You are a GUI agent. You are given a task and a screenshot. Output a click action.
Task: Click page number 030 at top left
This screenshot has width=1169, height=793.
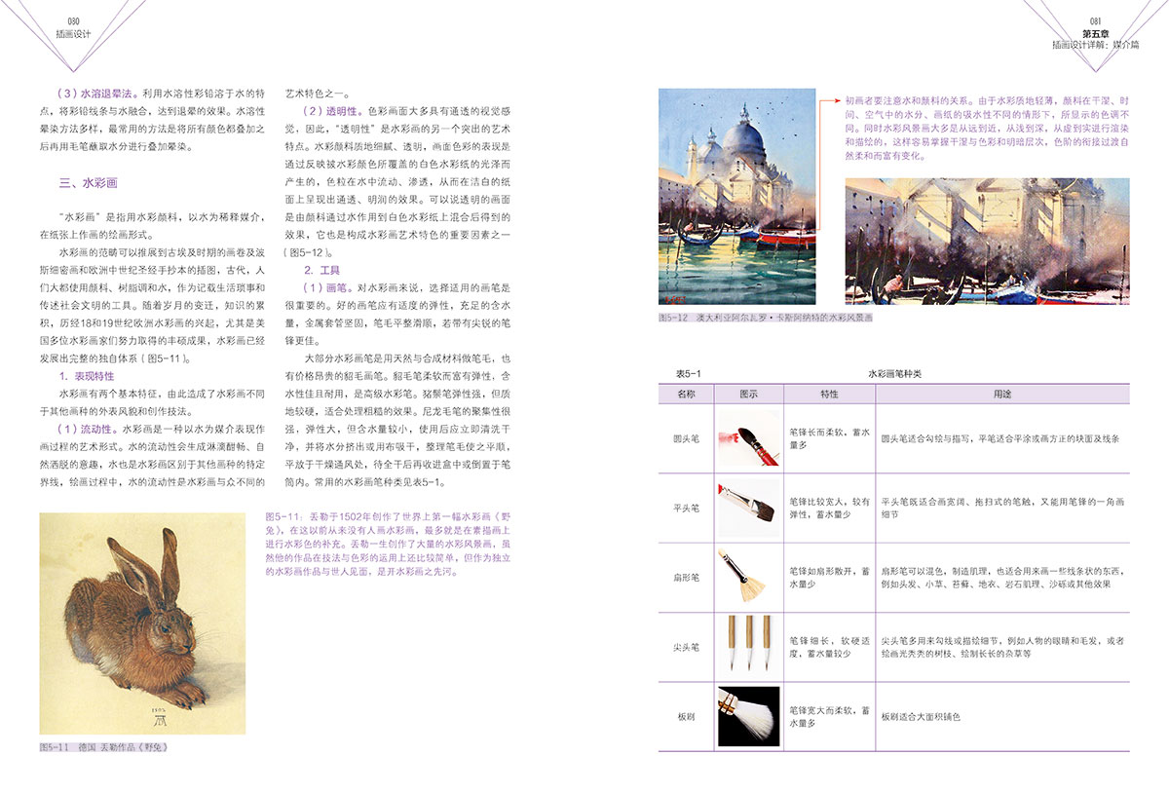(73, 19)
